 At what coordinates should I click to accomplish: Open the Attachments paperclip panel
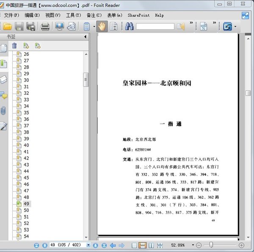tap(4, 110)
